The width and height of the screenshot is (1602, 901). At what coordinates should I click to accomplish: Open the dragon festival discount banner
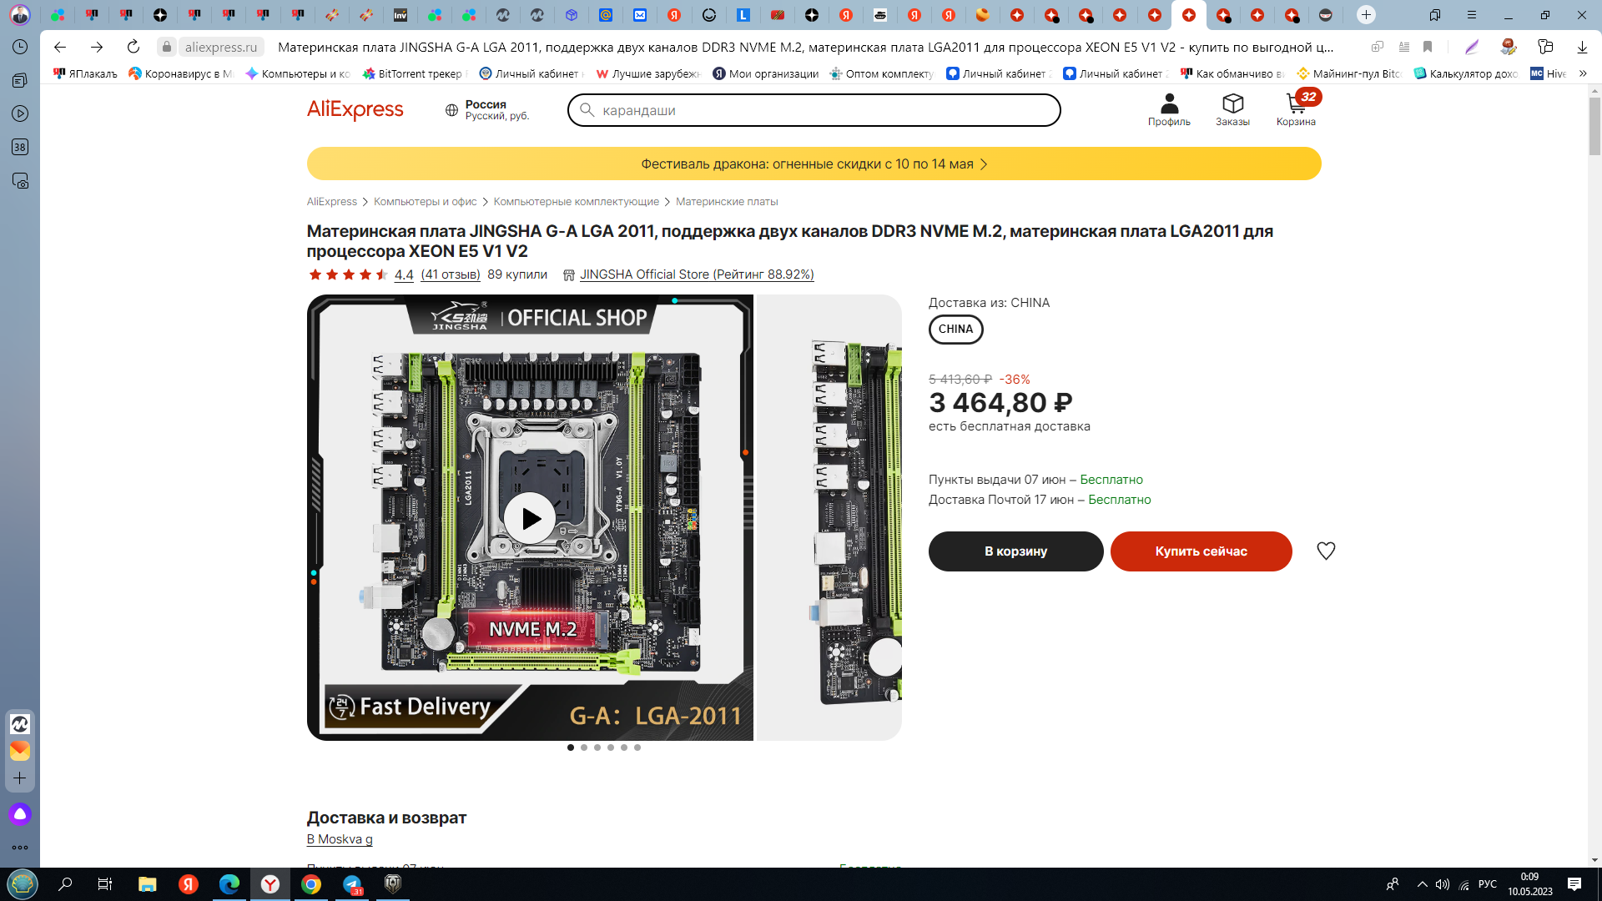point(814,164)
